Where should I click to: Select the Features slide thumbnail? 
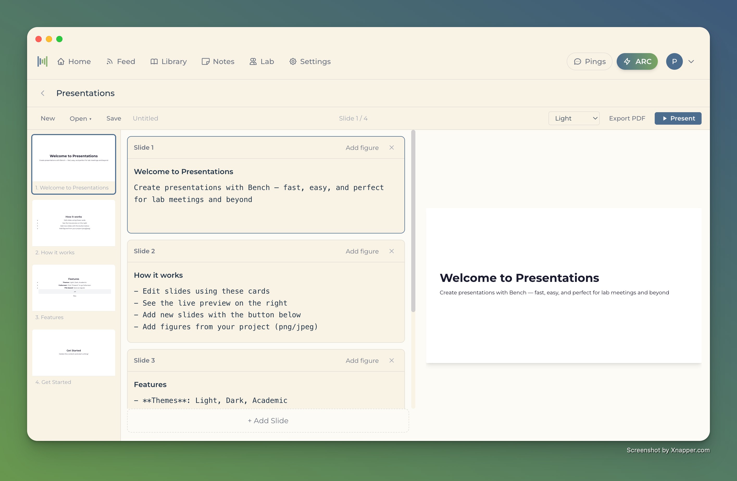(x=74, y=288)
